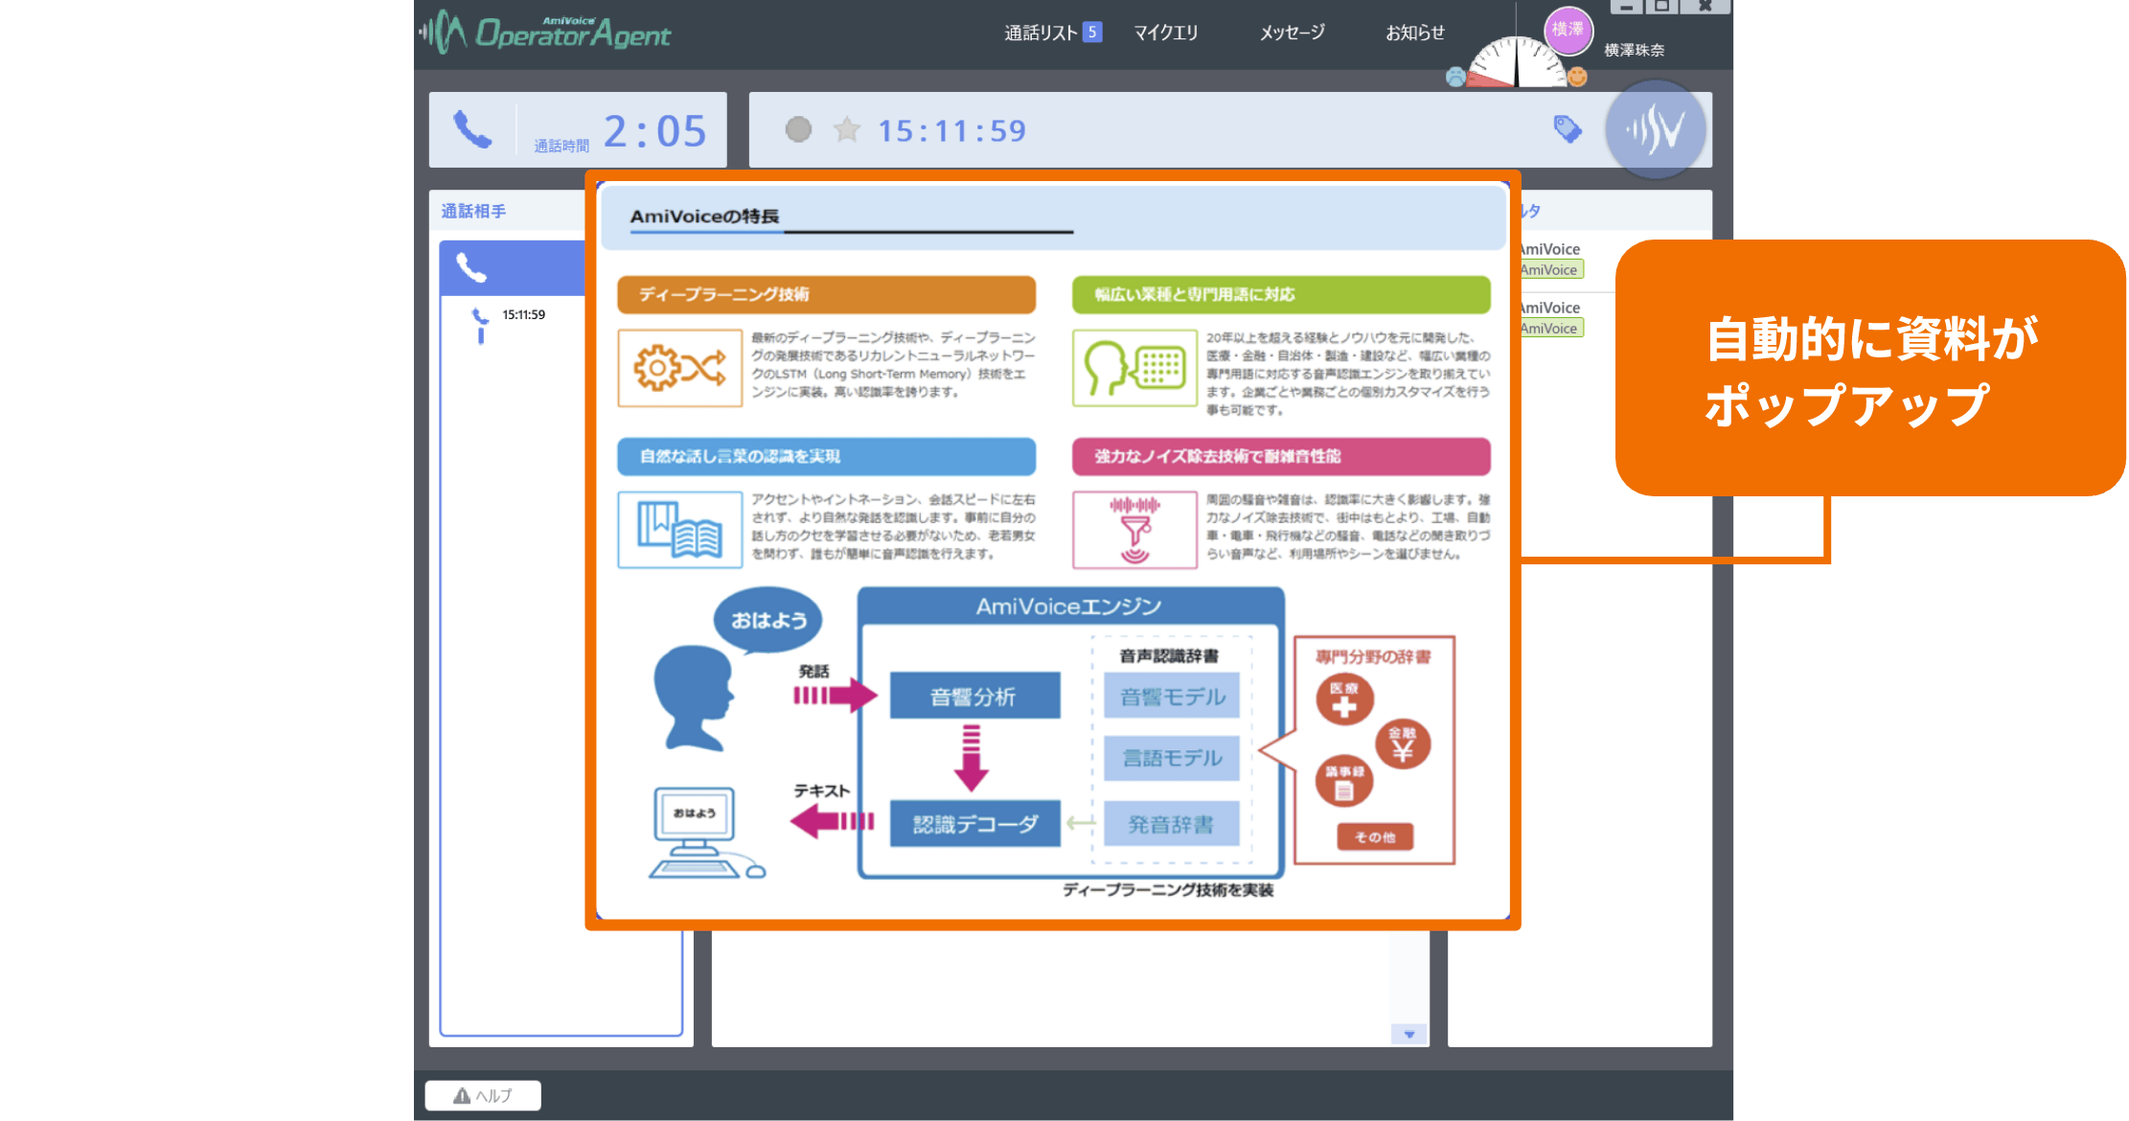This screenshot has width=2129, height=1121.
Task: Click the 音響モデル box
Action: pyautogui.click(x=1172, y=696)
